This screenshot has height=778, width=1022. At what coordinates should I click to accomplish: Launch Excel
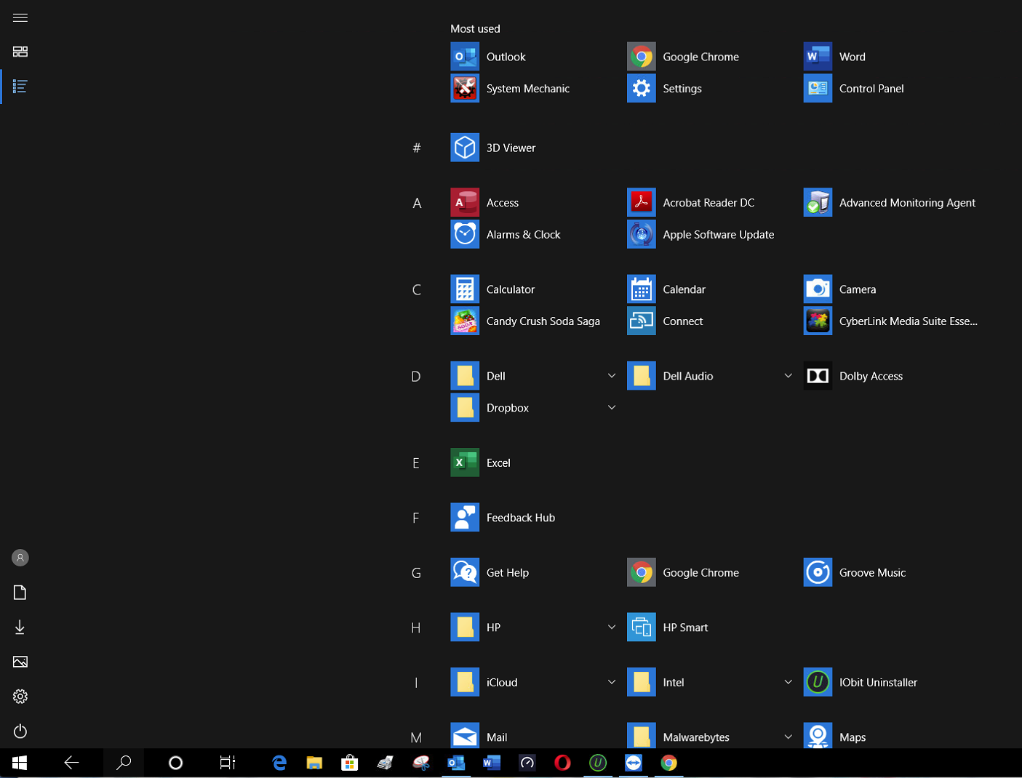point(532,463)
